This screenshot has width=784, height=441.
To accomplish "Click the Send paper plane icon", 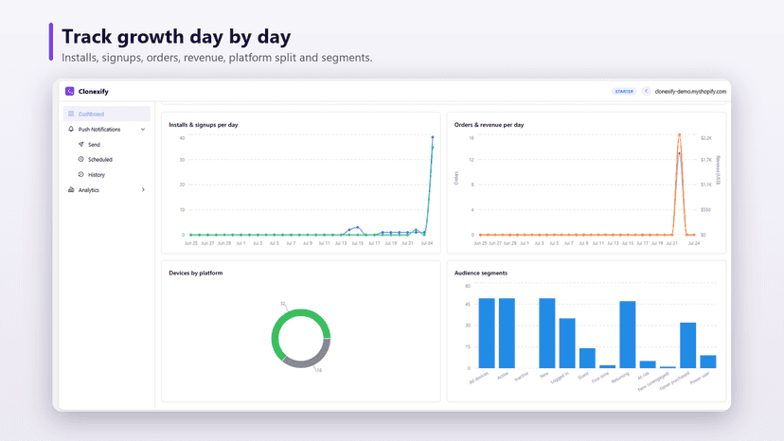I will (x=81, y=145).
